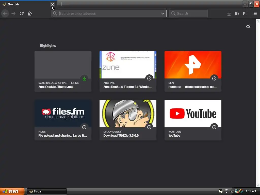Click the Highlights section heading
Screen dimensions: 260x195
click(x=48, y=45)
